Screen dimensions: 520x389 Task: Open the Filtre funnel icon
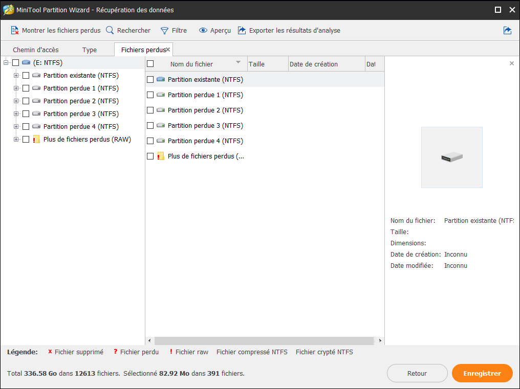[x=164, y=31]
